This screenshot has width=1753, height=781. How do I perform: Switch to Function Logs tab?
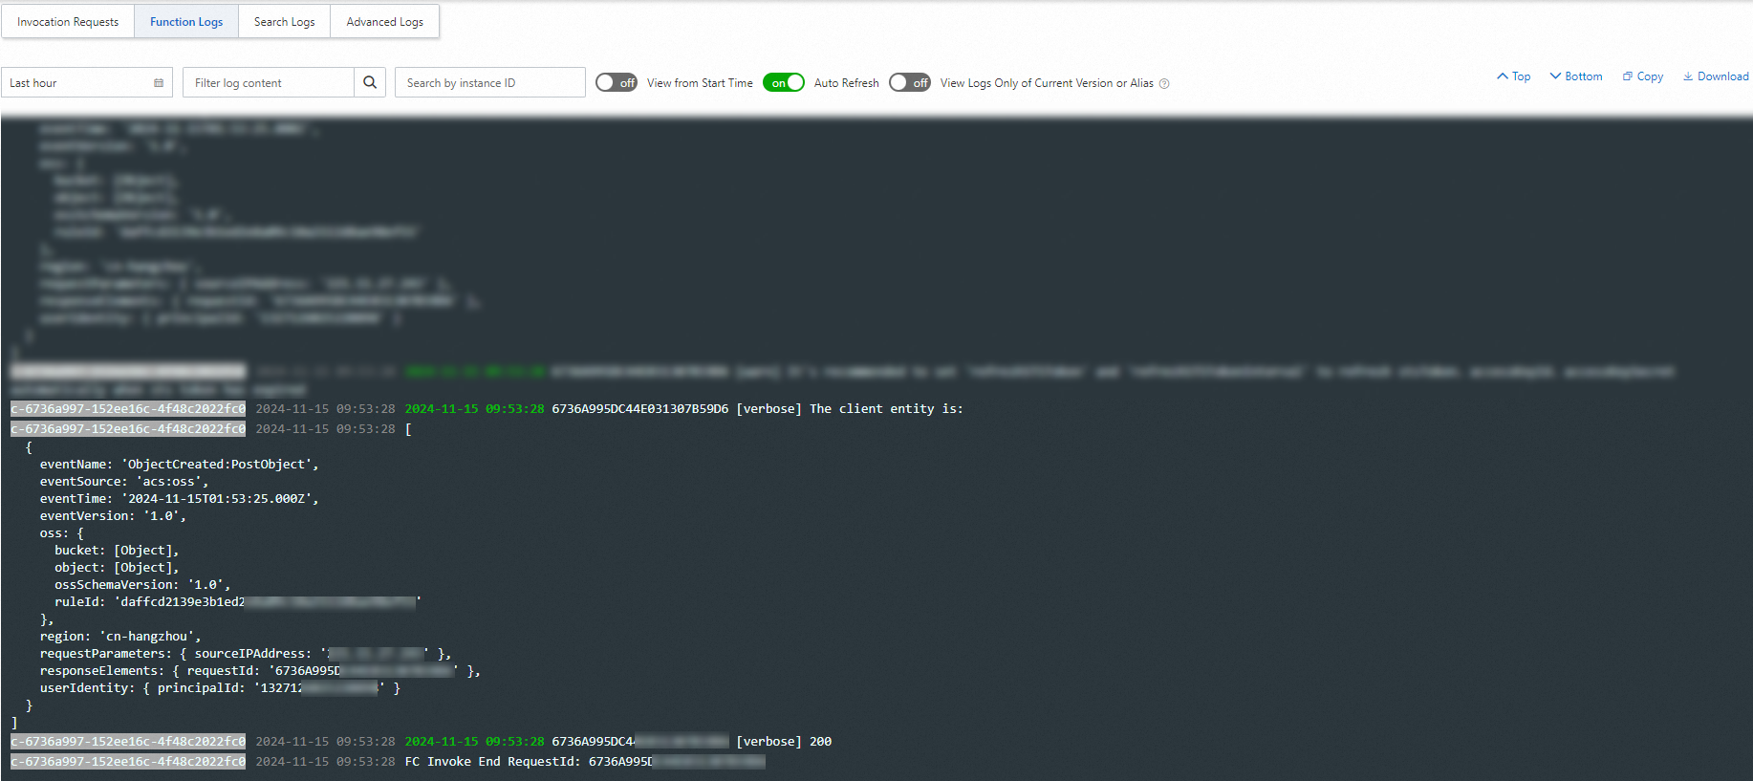(186, 22)
